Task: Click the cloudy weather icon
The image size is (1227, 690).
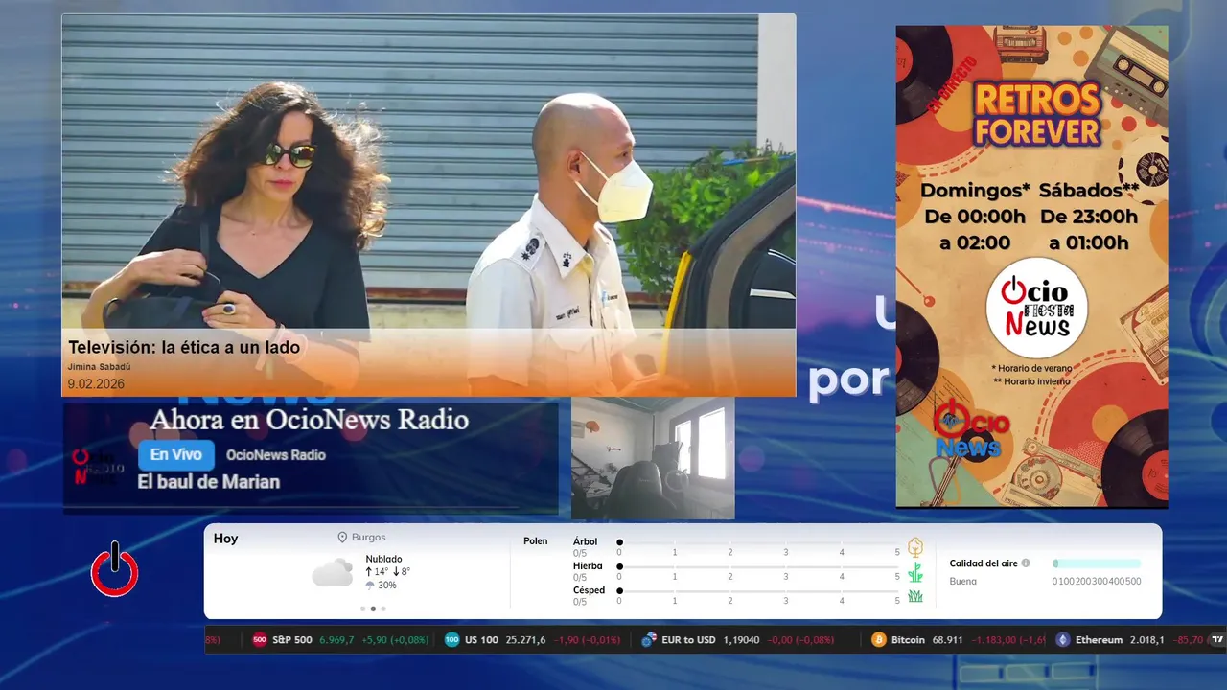Action: tap(332, 573)
